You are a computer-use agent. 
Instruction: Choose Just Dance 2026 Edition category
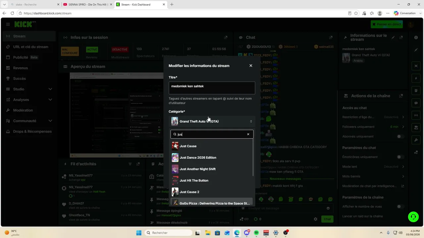(x=212, y=158)
